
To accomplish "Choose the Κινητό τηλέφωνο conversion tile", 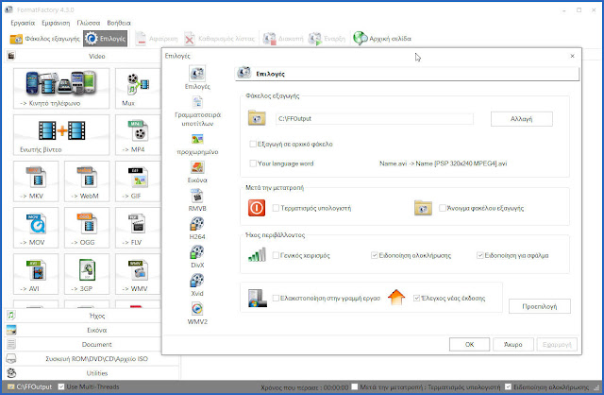I will pos(61,88).
